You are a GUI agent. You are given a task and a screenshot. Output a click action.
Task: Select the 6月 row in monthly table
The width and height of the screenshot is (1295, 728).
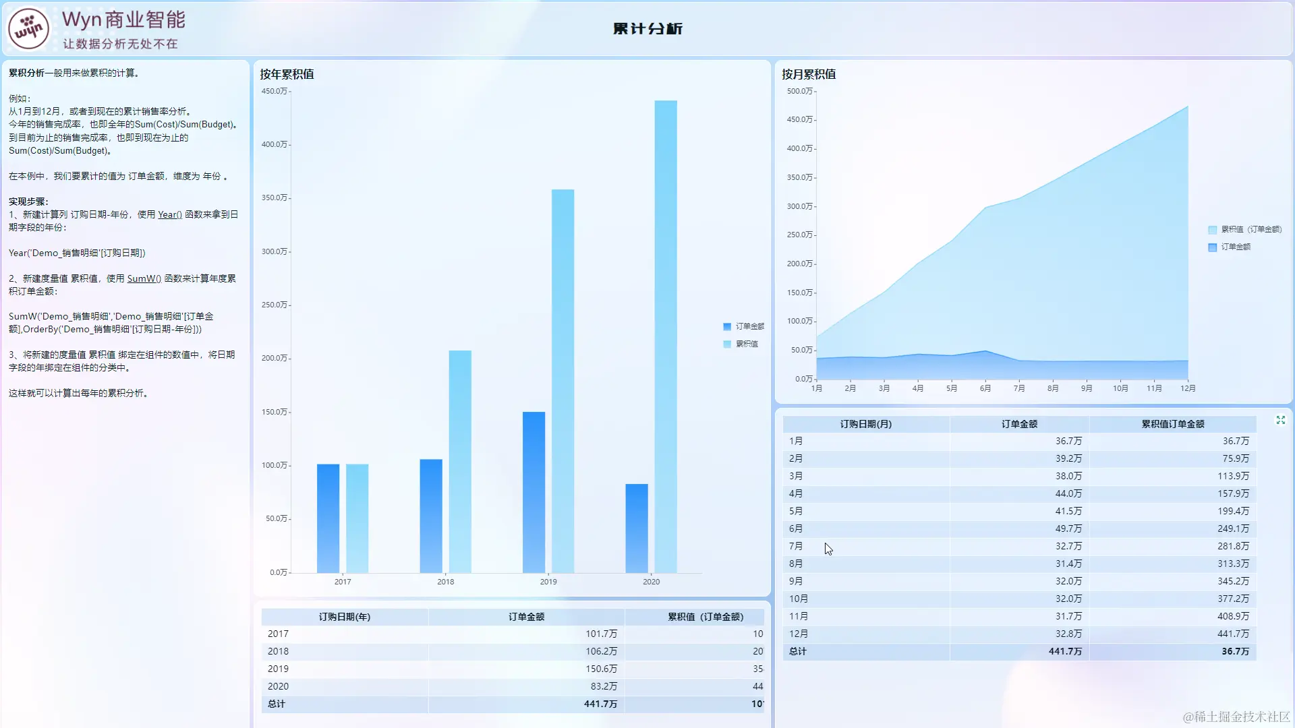tap(796, 528)
